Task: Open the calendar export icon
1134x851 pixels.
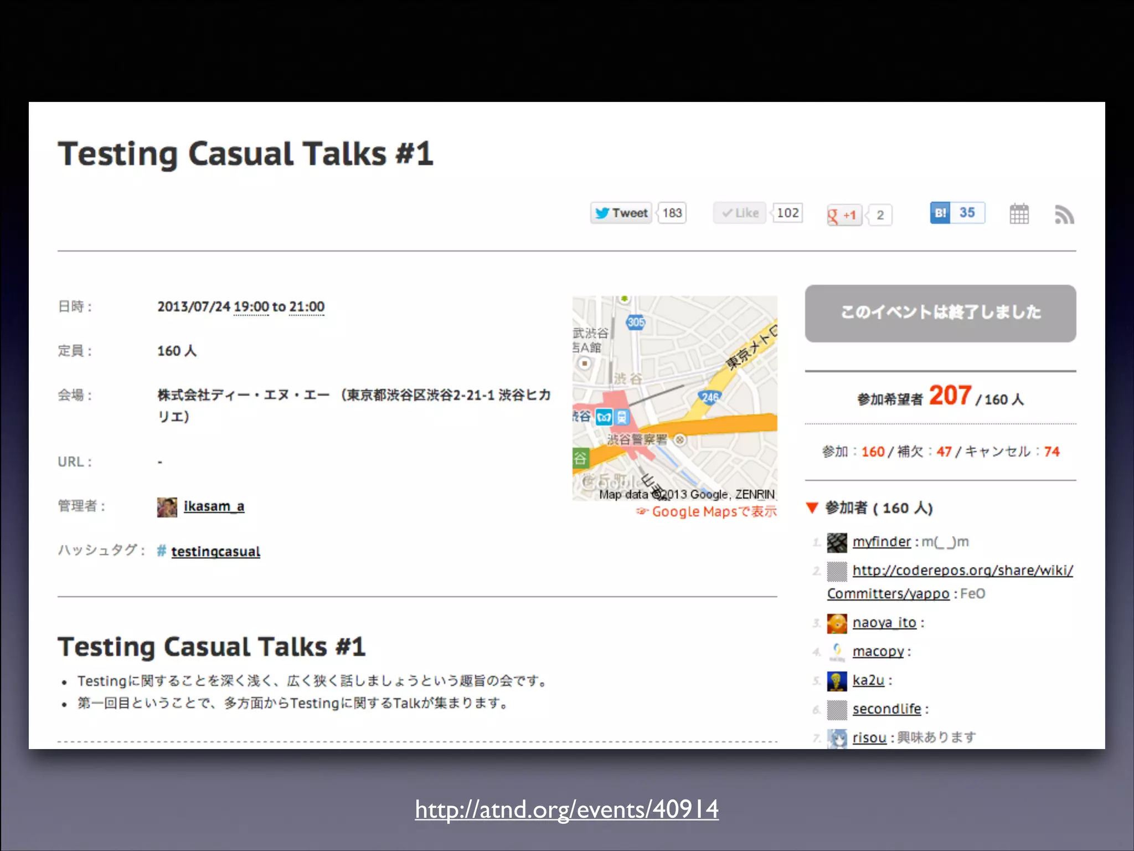Action: tap(1019, 214)
